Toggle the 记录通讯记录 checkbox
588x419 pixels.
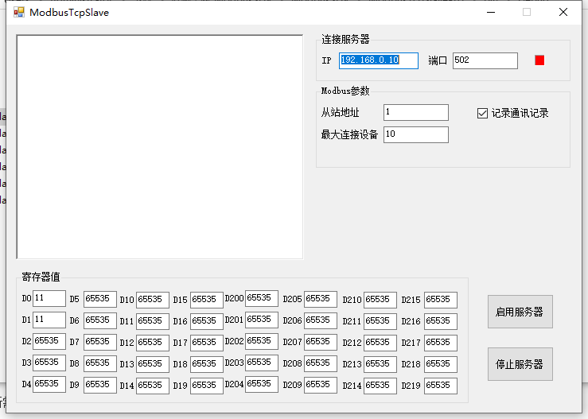[482, 113]
